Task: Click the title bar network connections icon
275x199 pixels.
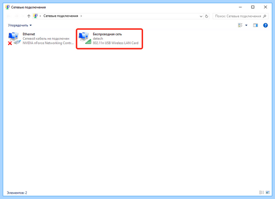Action: [x=7, y=7]
